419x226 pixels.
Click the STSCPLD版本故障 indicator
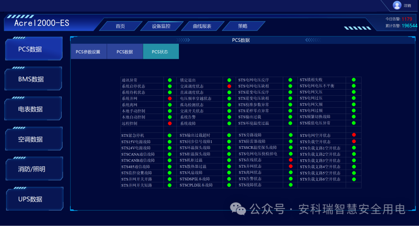coord(229,185)
